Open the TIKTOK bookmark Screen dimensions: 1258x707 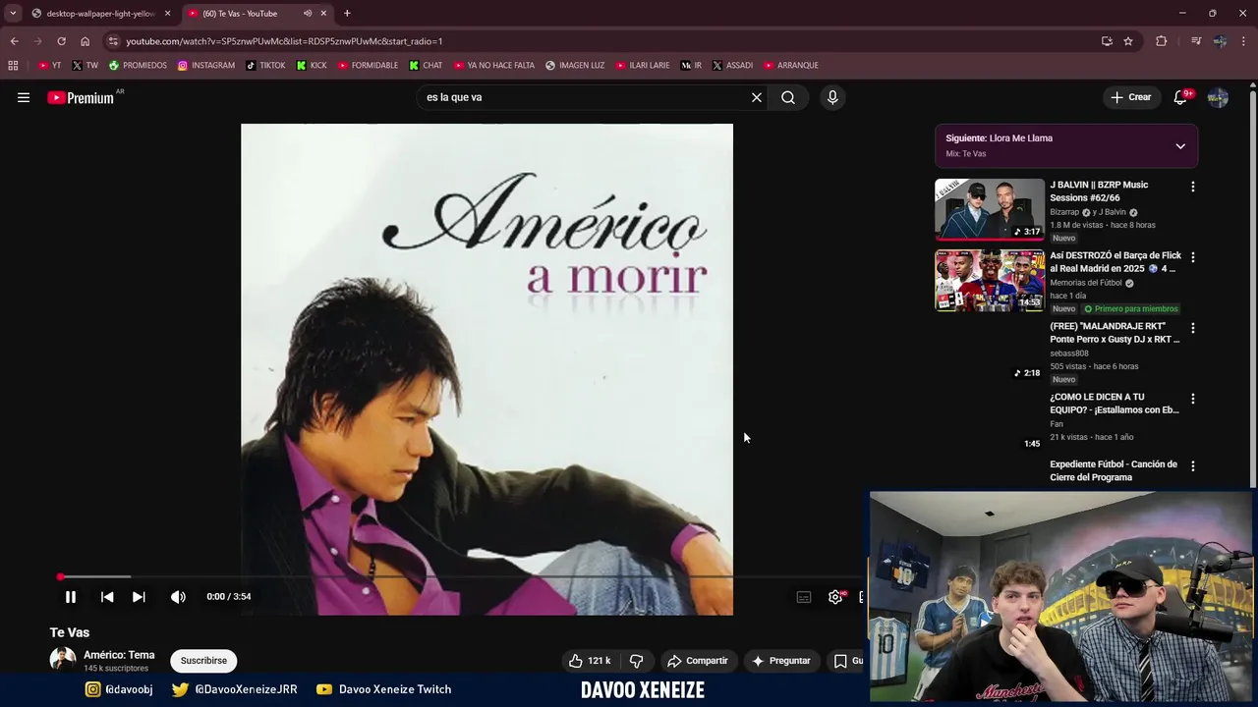click(x=265, y=66)
